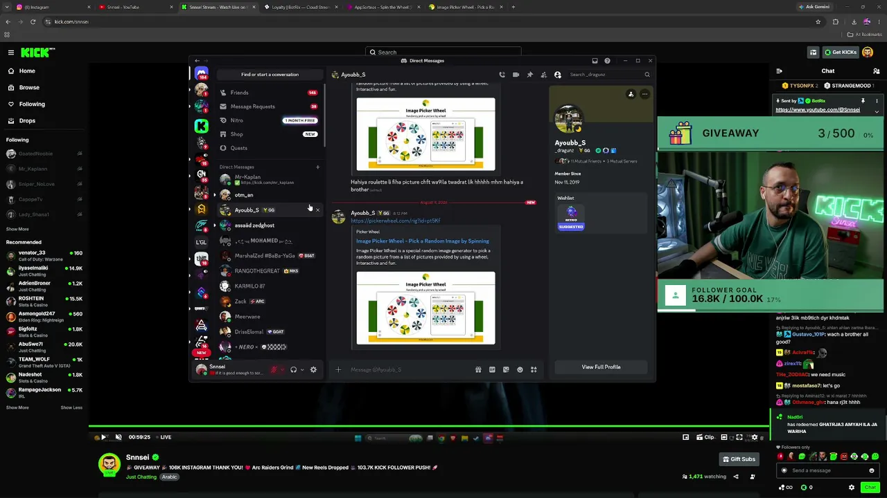Open the sticker picker in Discord

[x=506, y=369]
